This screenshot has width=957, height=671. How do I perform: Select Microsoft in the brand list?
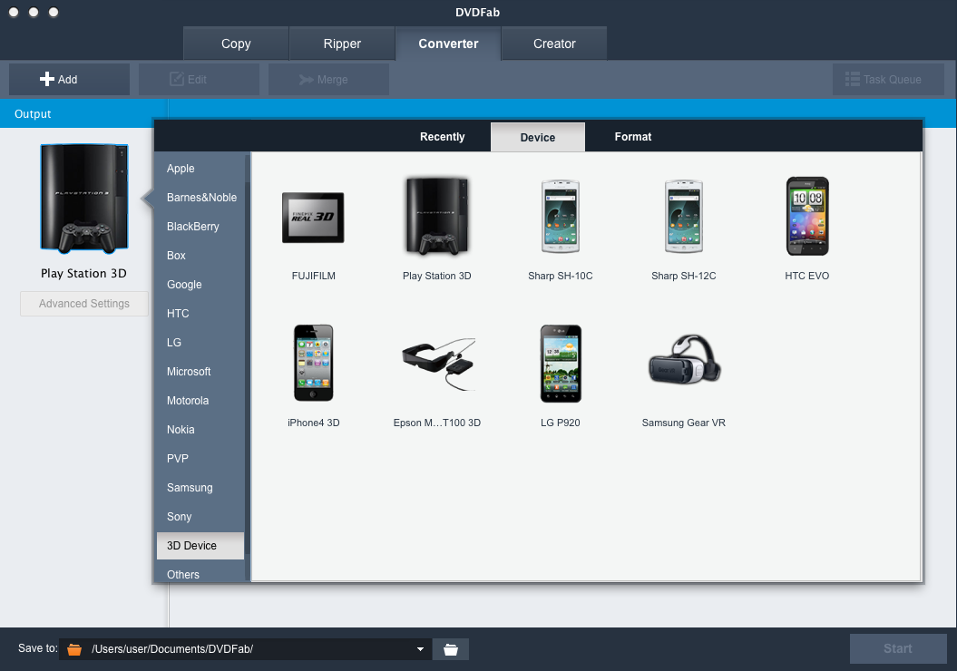(x=200, y=372)
